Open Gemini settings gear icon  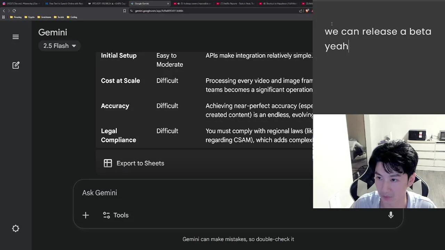16,228
